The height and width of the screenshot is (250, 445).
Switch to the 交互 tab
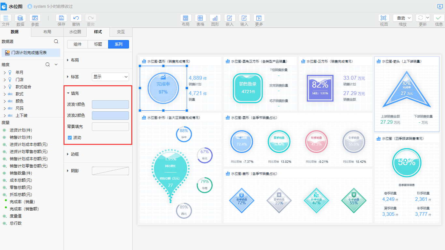tap(121, 32)
